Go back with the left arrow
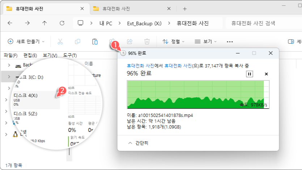Viewport: 302px width, 170px height. coord(10,23)
